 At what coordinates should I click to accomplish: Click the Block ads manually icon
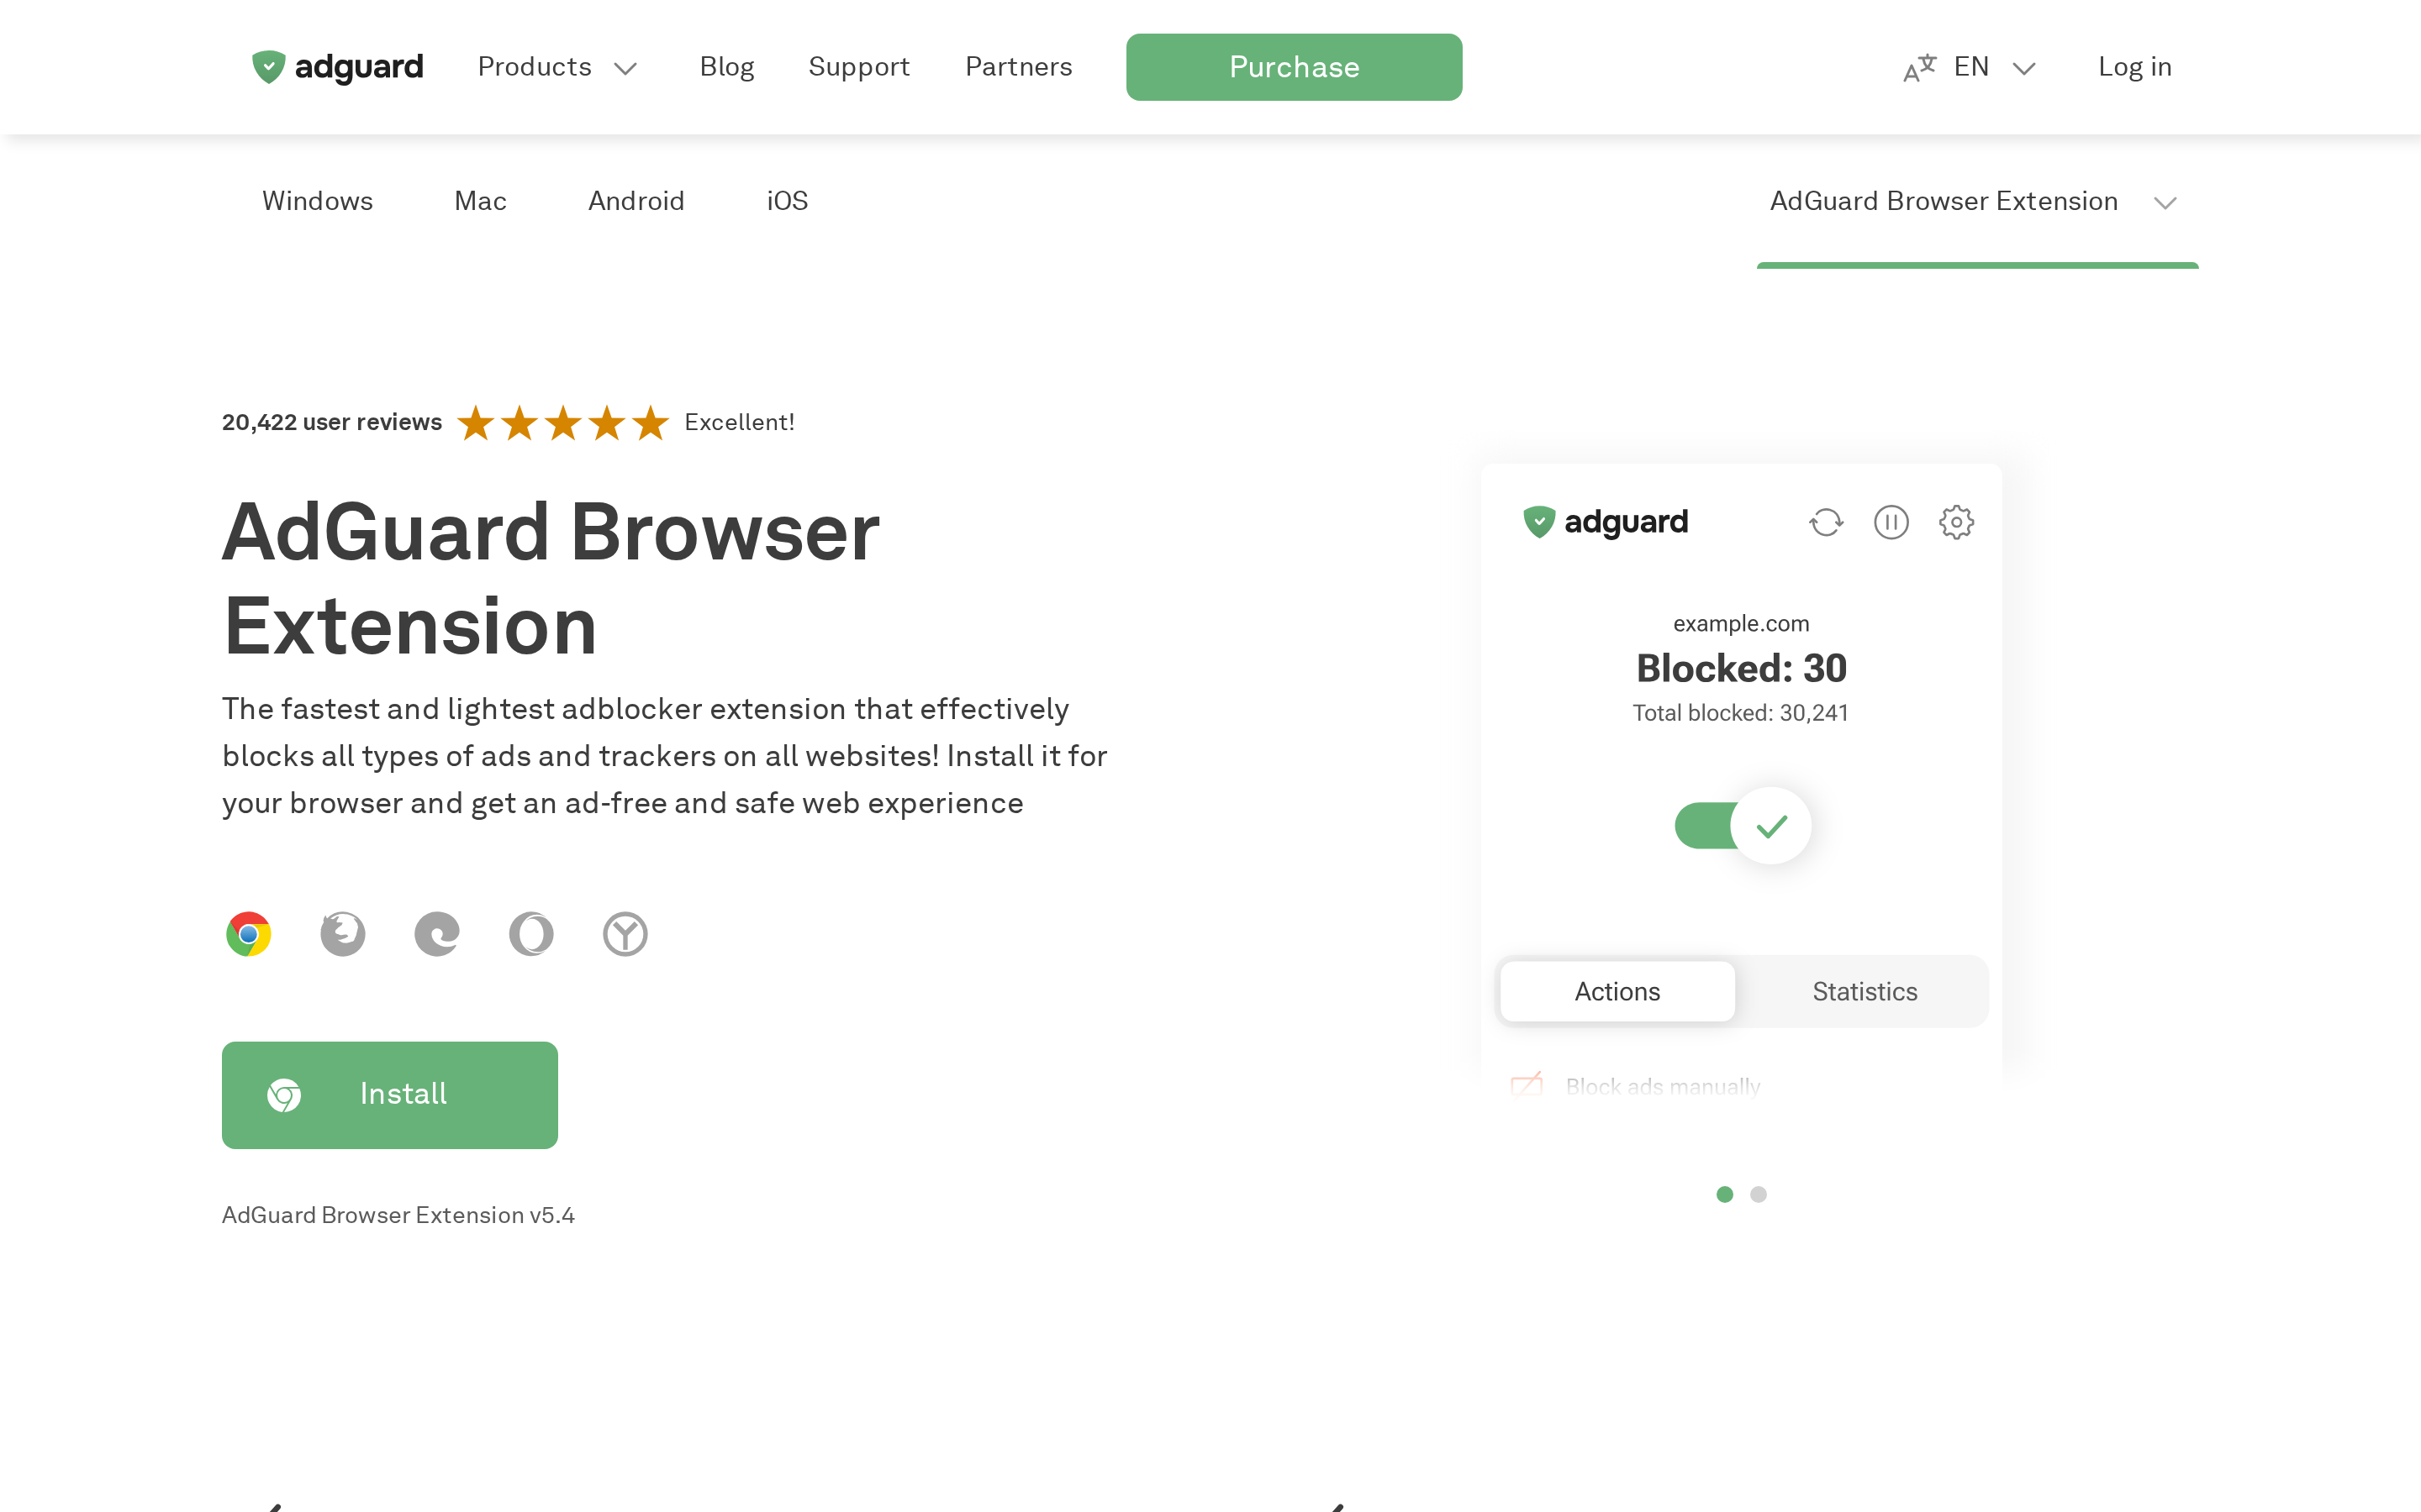pos(1527,1085)
